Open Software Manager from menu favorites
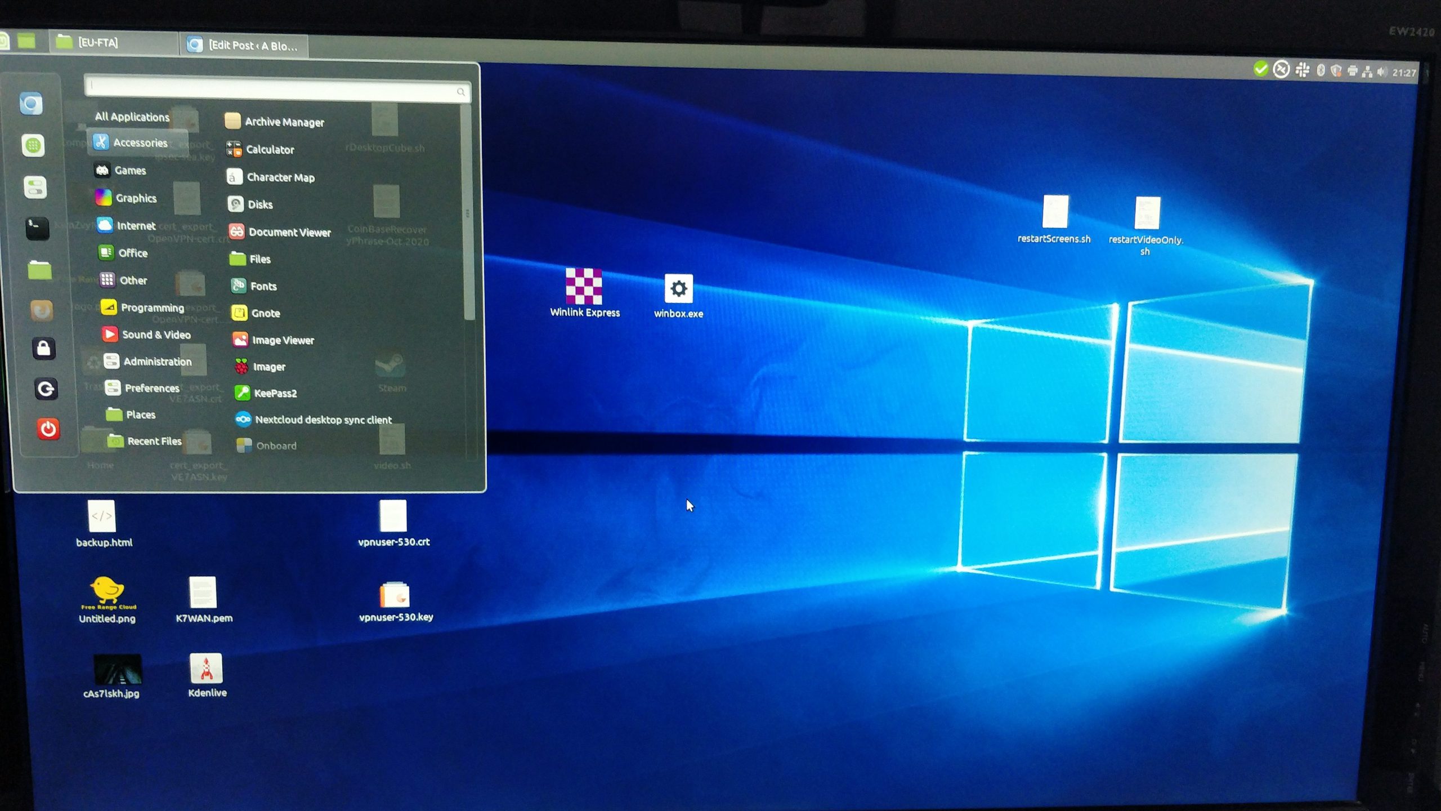This screenshot has height=811, width=1441. (x=33, y=145)
